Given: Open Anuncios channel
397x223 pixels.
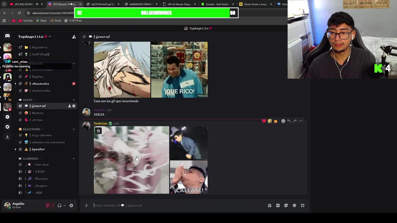Looking at the screenshot, I should [x=47, y=84].
